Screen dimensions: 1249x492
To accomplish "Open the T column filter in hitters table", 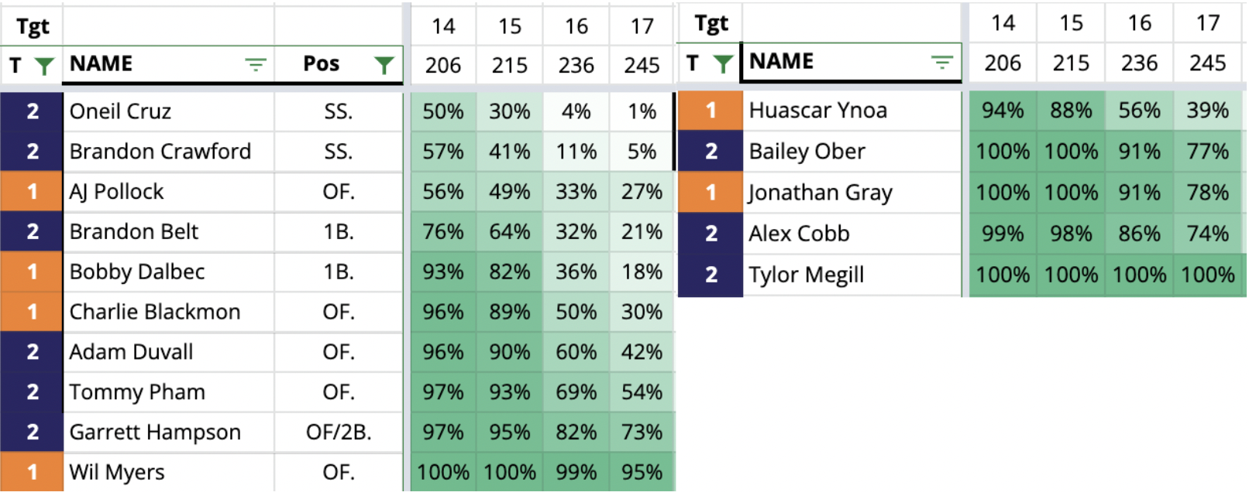I will (45, 66).
